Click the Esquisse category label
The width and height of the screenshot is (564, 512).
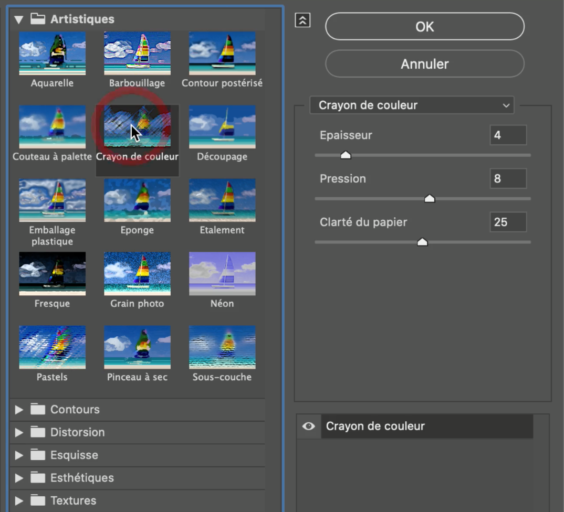click(x=74, y=455)
